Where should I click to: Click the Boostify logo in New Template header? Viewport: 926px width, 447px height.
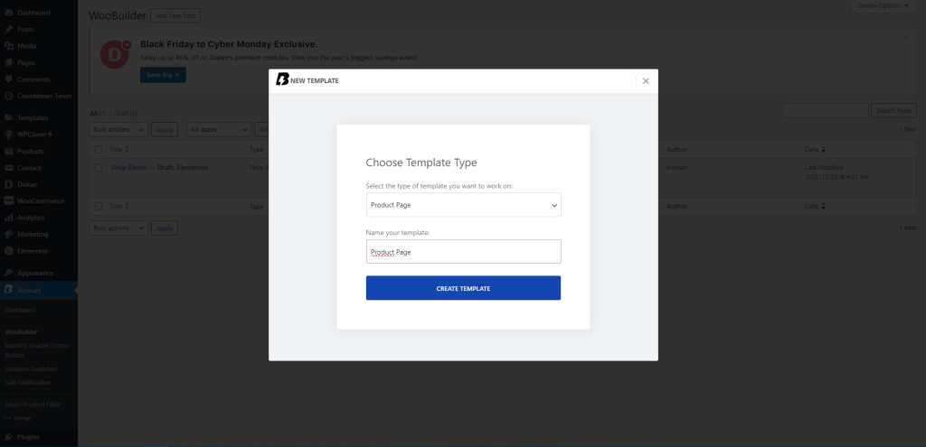(x=282, y=80)
